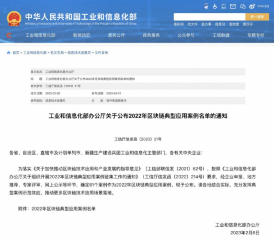This screenshot has height=242, width=274.
Task: Go to 文件发布 in the breadcrumb
Action: click(101, 53)
